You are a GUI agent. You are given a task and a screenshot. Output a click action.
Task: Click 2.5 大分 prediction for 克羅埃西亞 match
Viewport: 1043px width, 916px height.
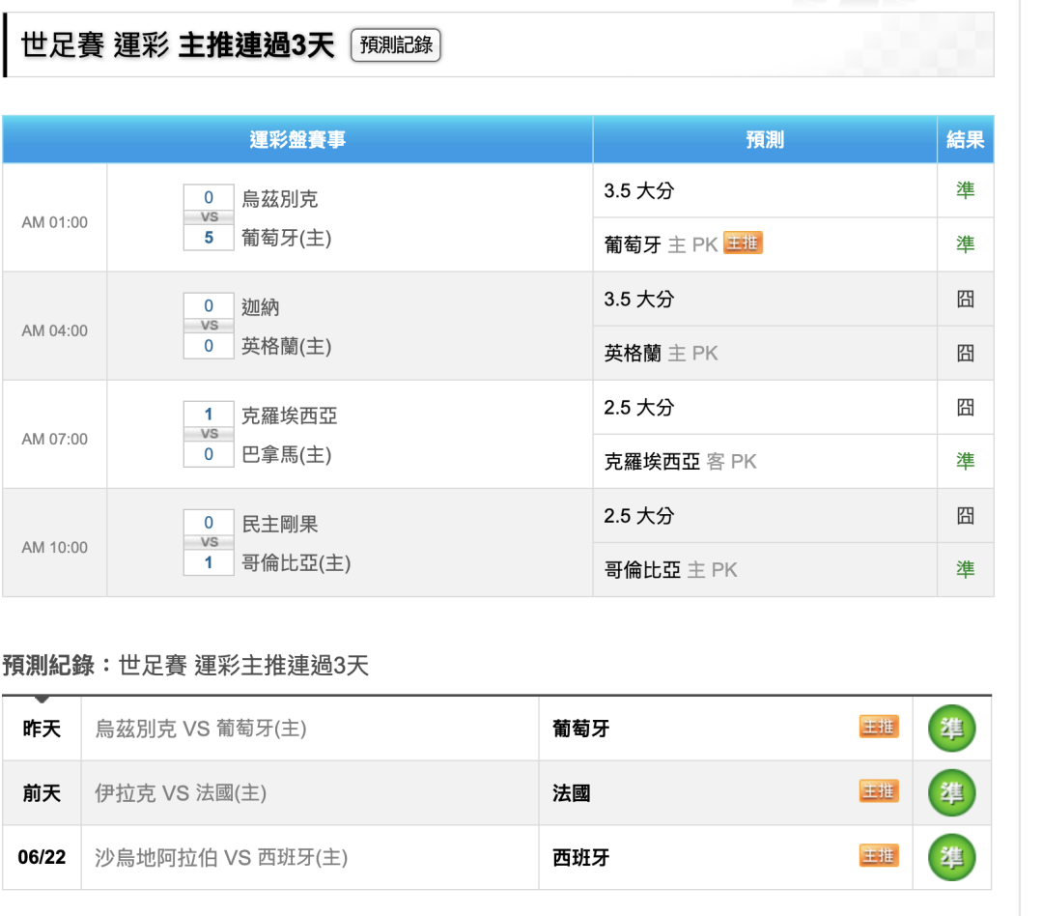(x=638, y=408)
